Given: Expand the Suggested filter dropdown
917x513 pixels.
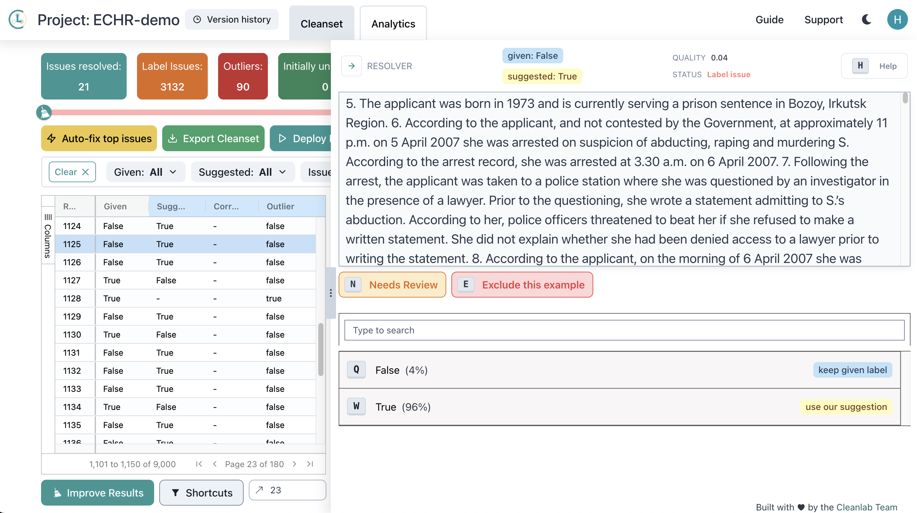Looking at the screenshot, I should click(242, 172).
